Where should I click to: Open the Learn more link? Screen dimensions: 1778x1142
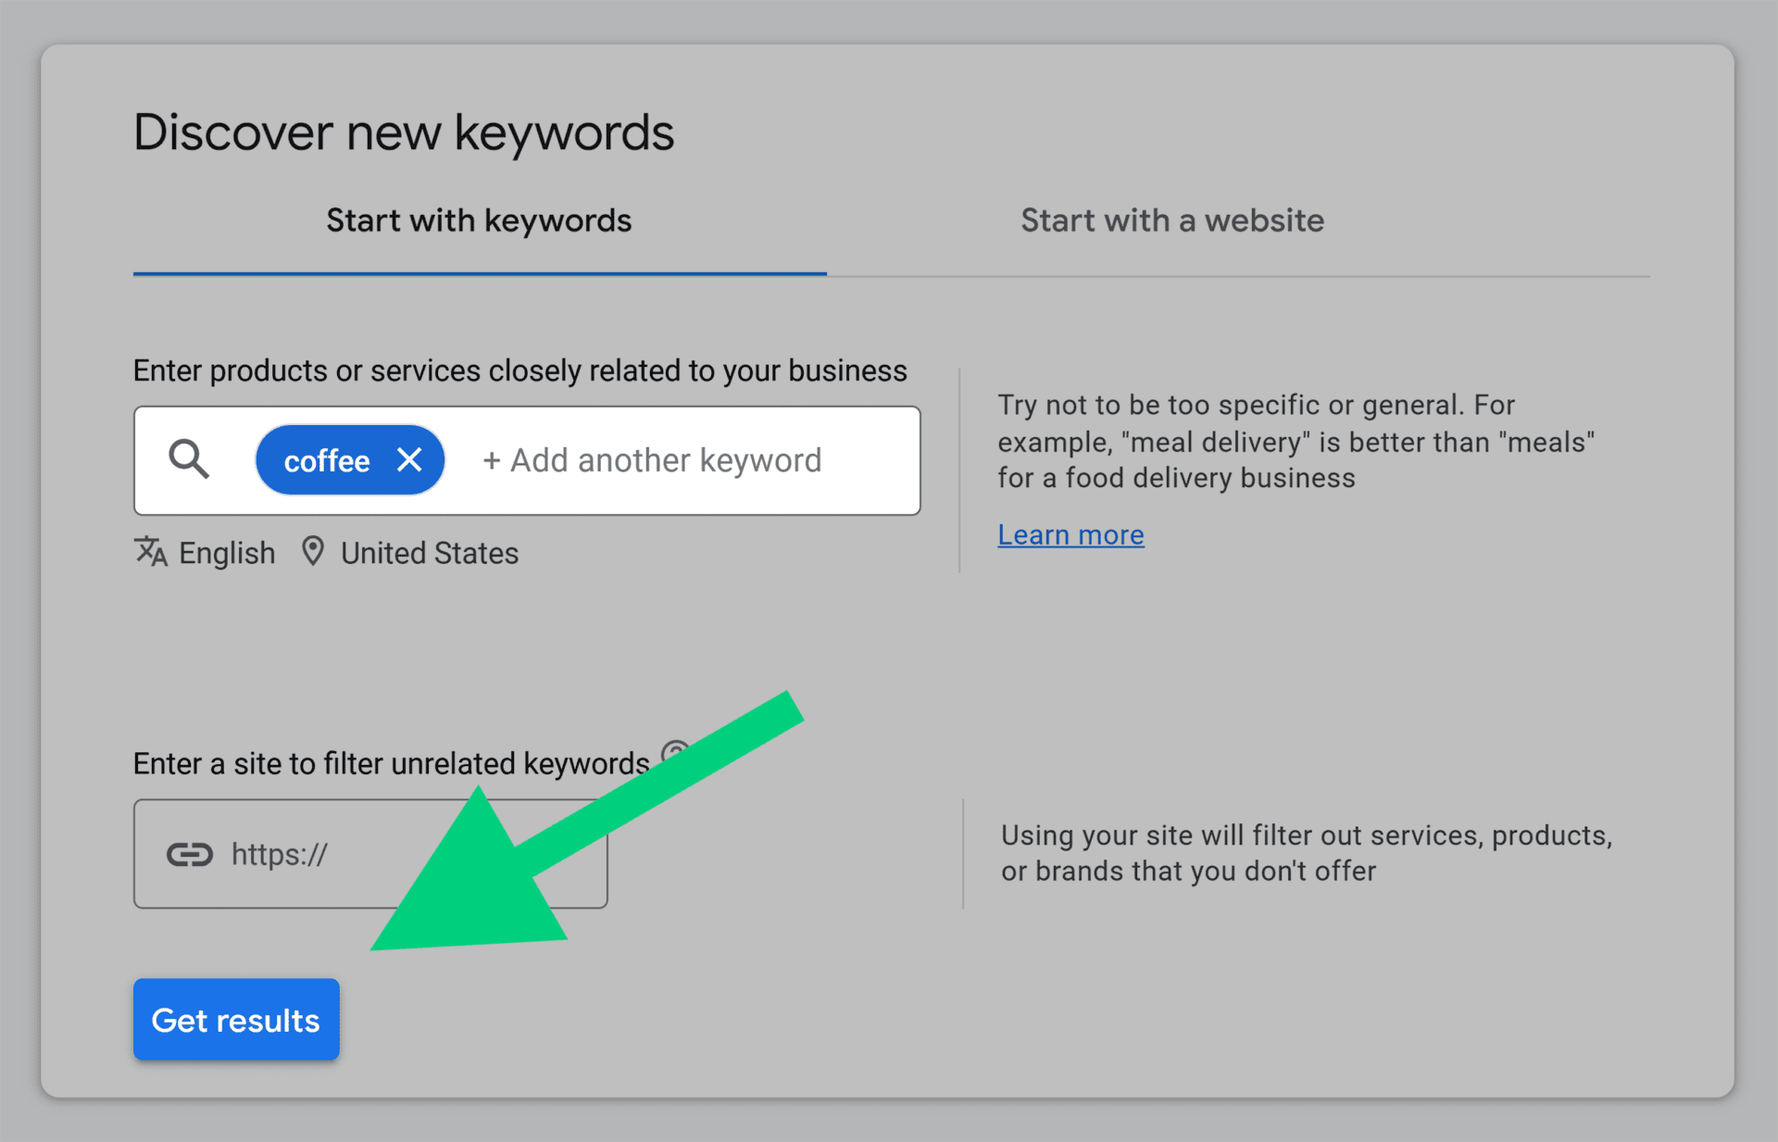[x=1071, y=534]
